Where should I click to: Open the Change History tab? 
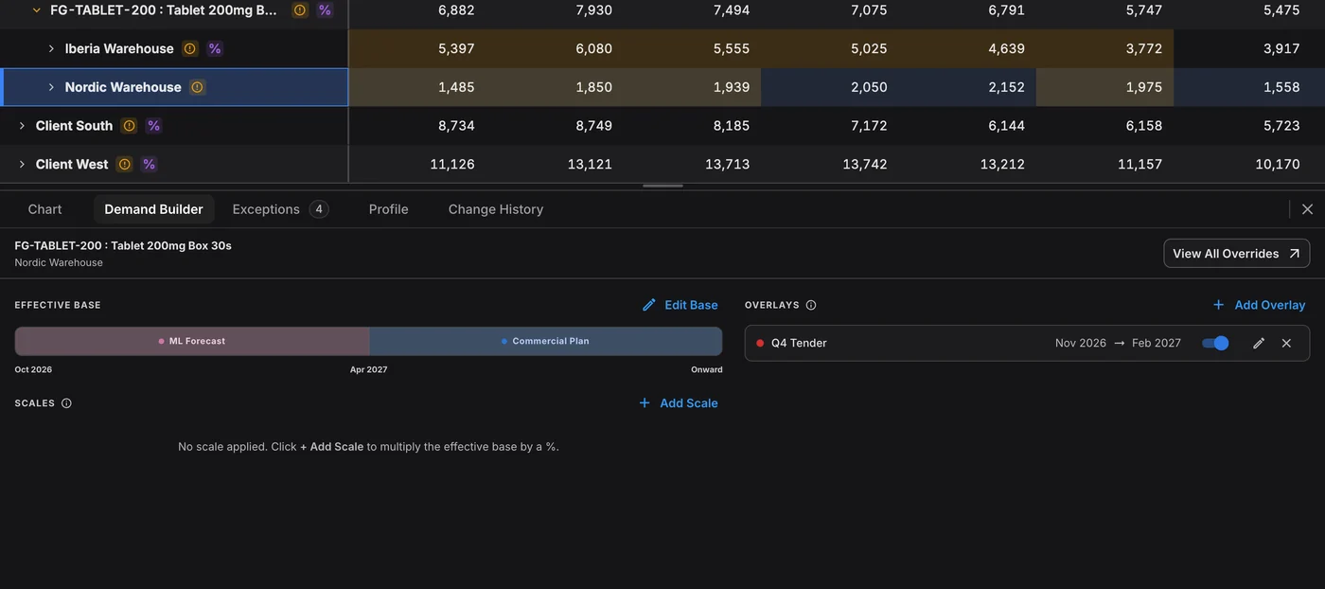(x=496, y=209)
